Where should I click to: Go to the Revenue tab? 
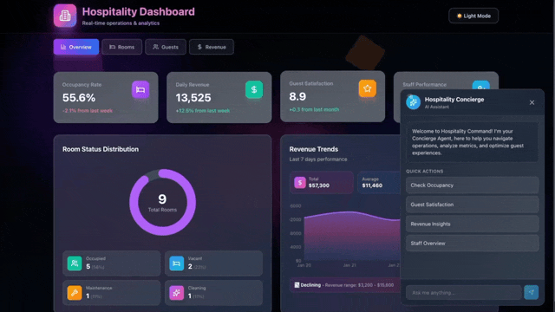click(x=212, y=47)
